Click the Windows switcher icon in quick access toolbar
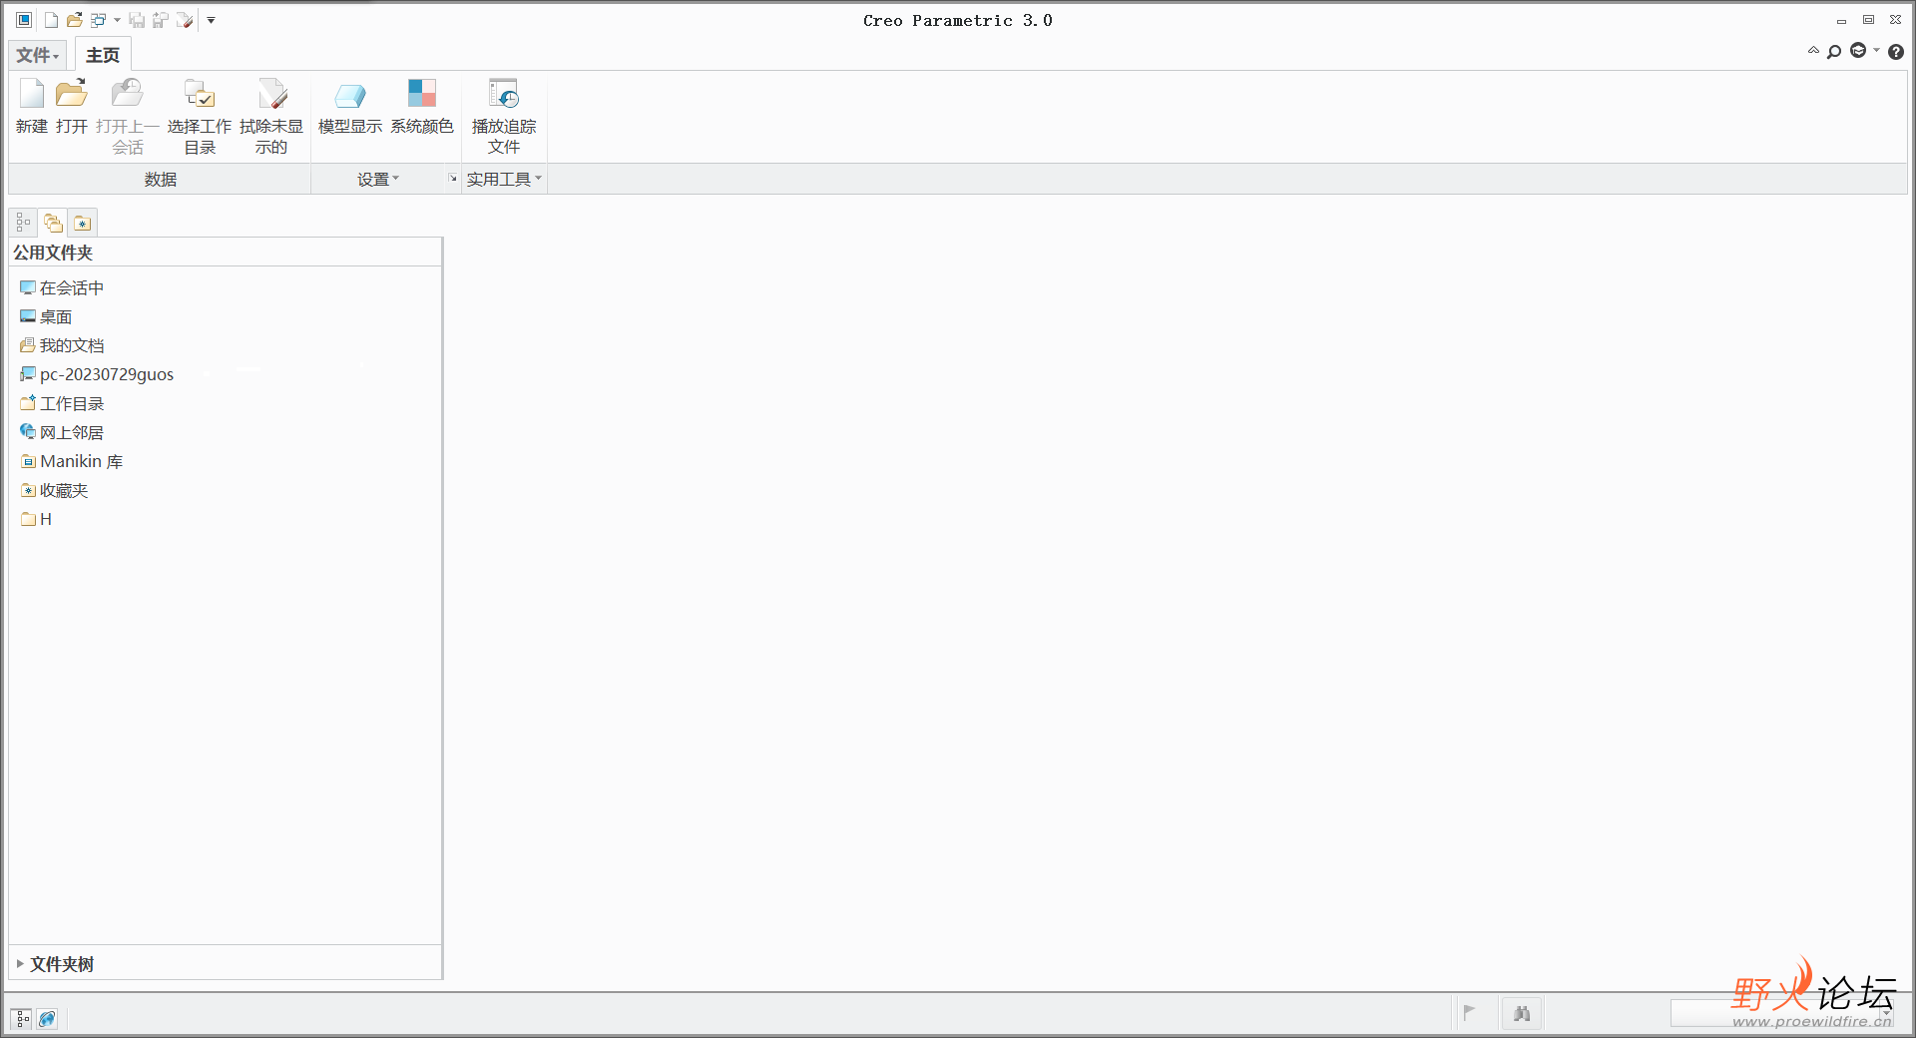Screen dimensions: 1916x1038 pyautogui.click(x=98, y=20)
